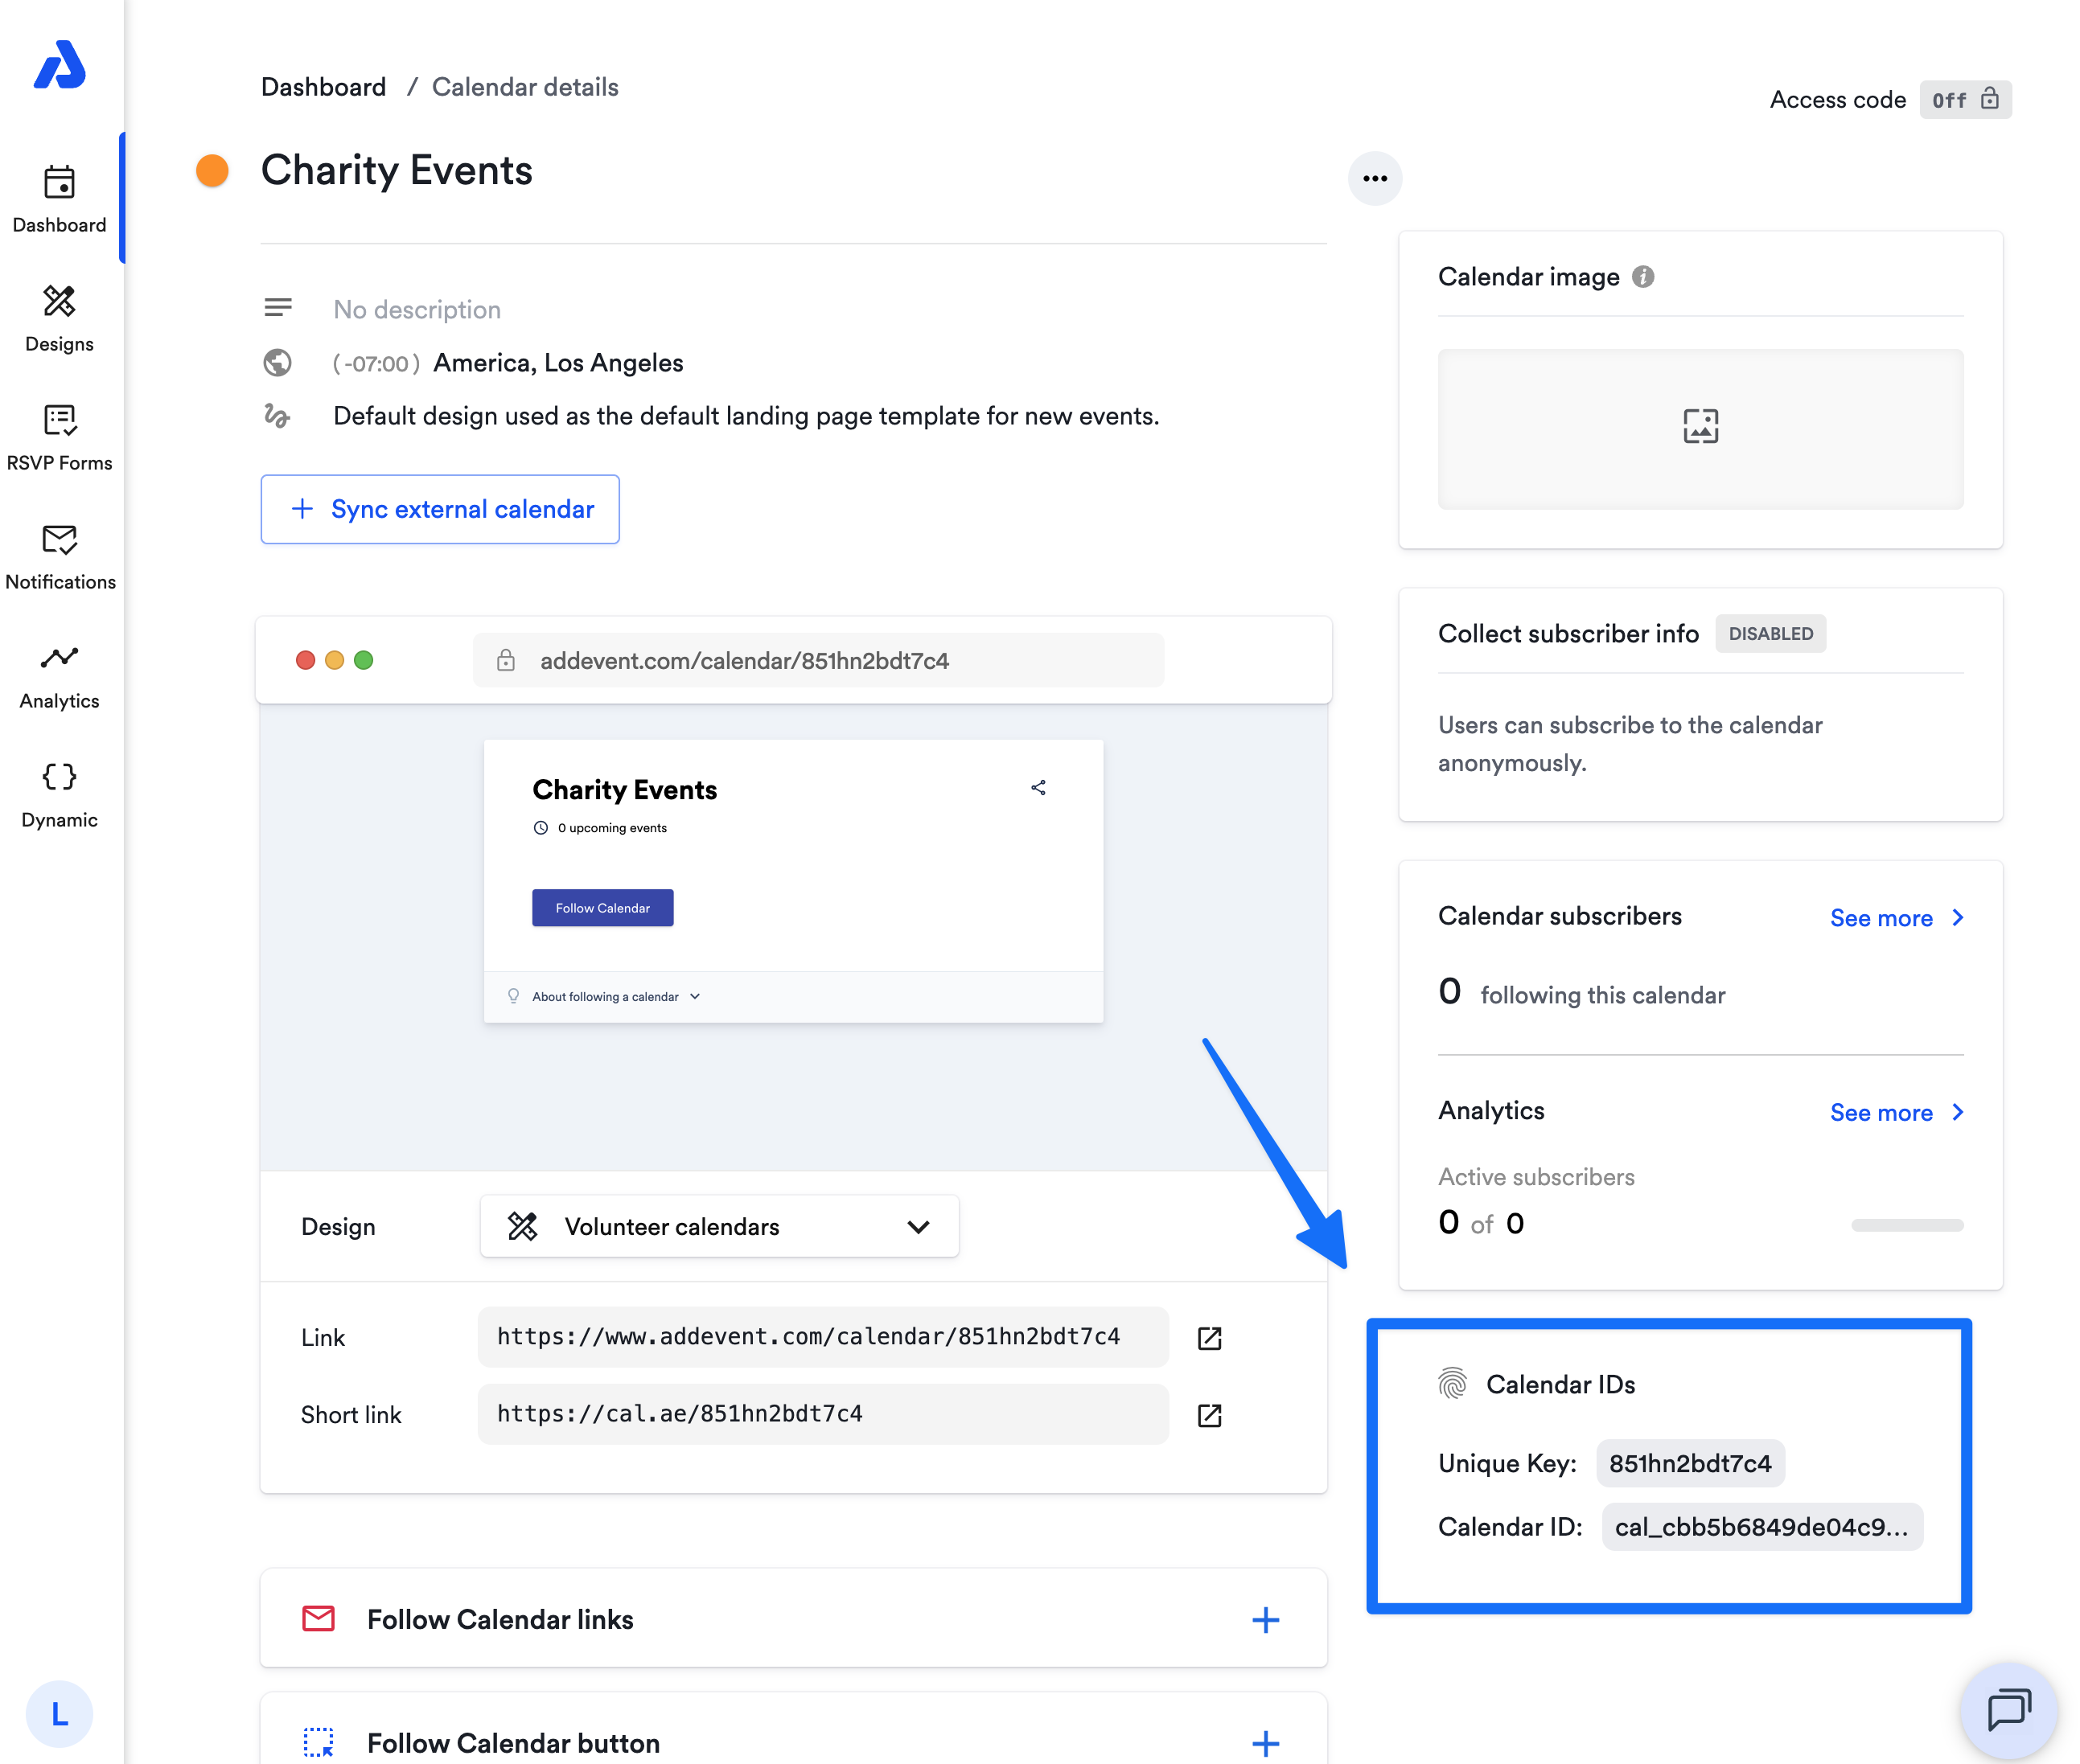The height and width of the screenshot is (1764, 2080).
Task: Click the Follow Calendar preview button
Action: click(602, 908)
